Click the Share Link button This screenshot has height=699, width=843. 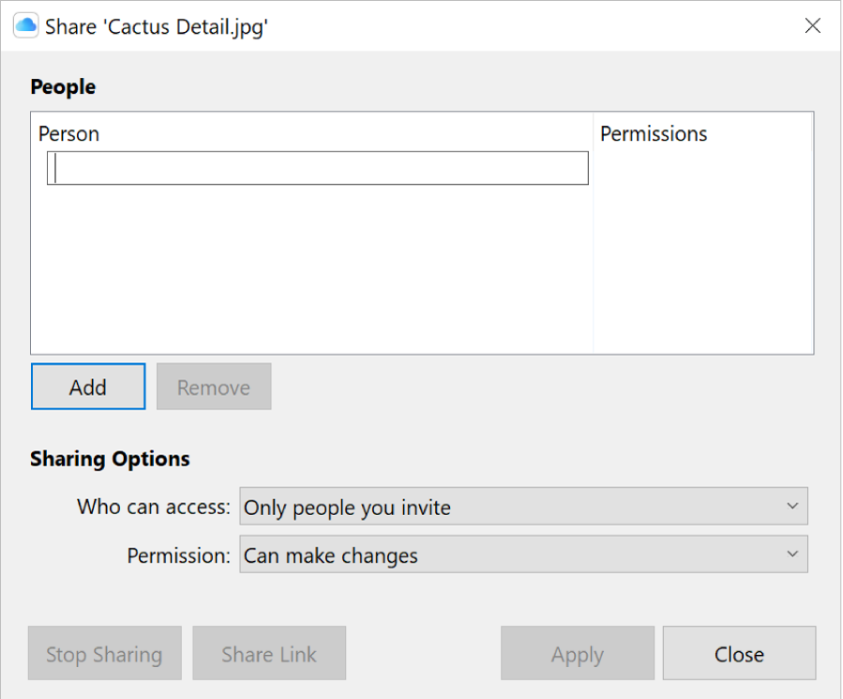pos(269,654)
